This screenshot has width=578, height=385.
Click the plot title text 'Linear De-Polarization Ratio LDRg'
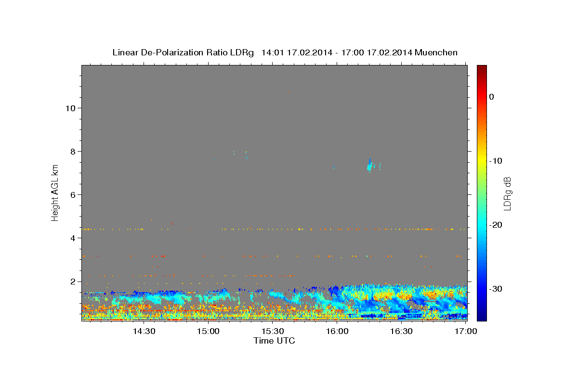183,52
